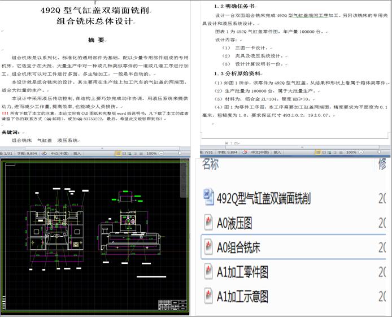
Task: Select the file named A1加工零件图
Action: [x=242, y=272]
